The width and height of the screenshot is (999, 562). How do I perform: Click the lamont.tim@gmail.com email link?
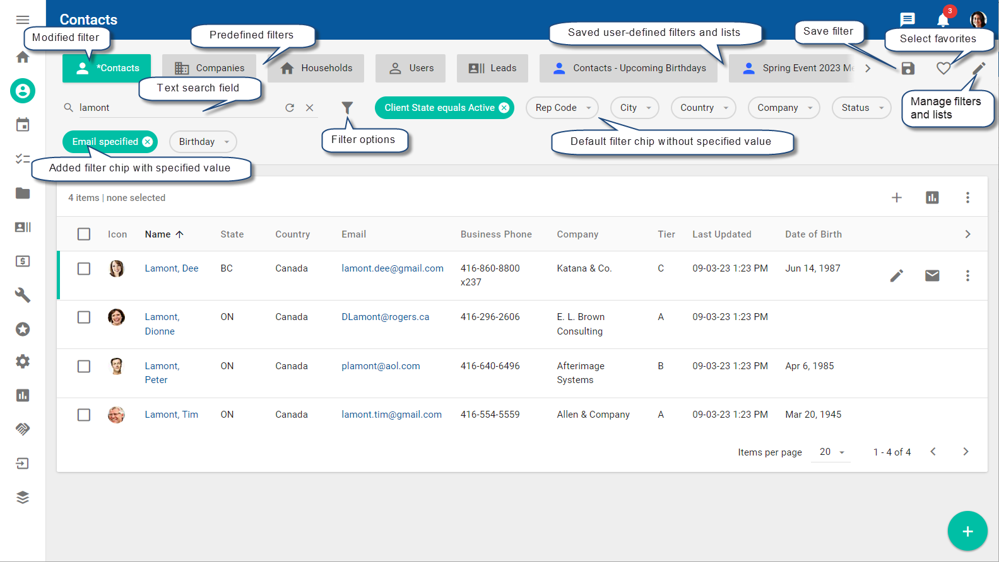coord(391,415)
